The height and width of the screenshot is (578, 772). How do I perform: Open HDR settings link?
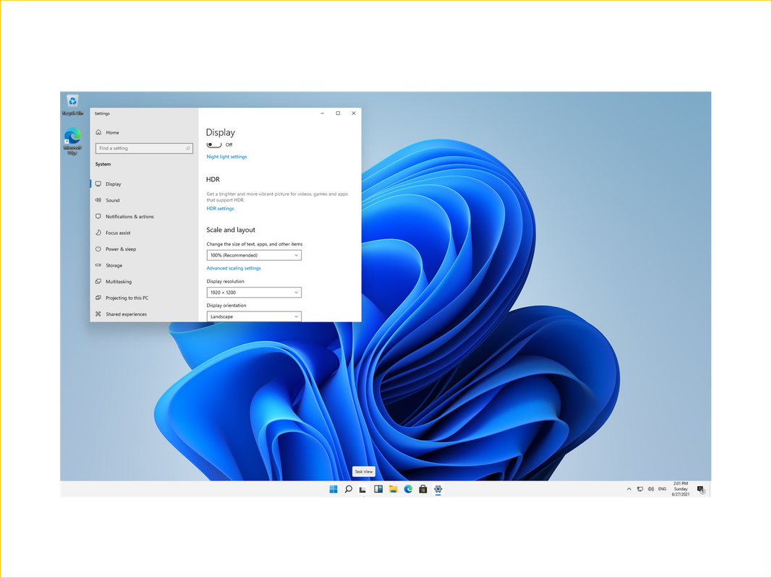pyautogui.click(x=220, y=208)
